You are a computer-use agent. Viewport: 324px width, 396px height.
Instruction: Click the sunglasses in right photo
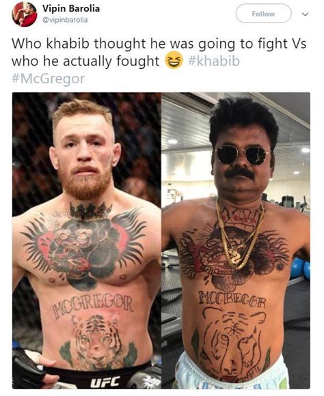[243, 154]
